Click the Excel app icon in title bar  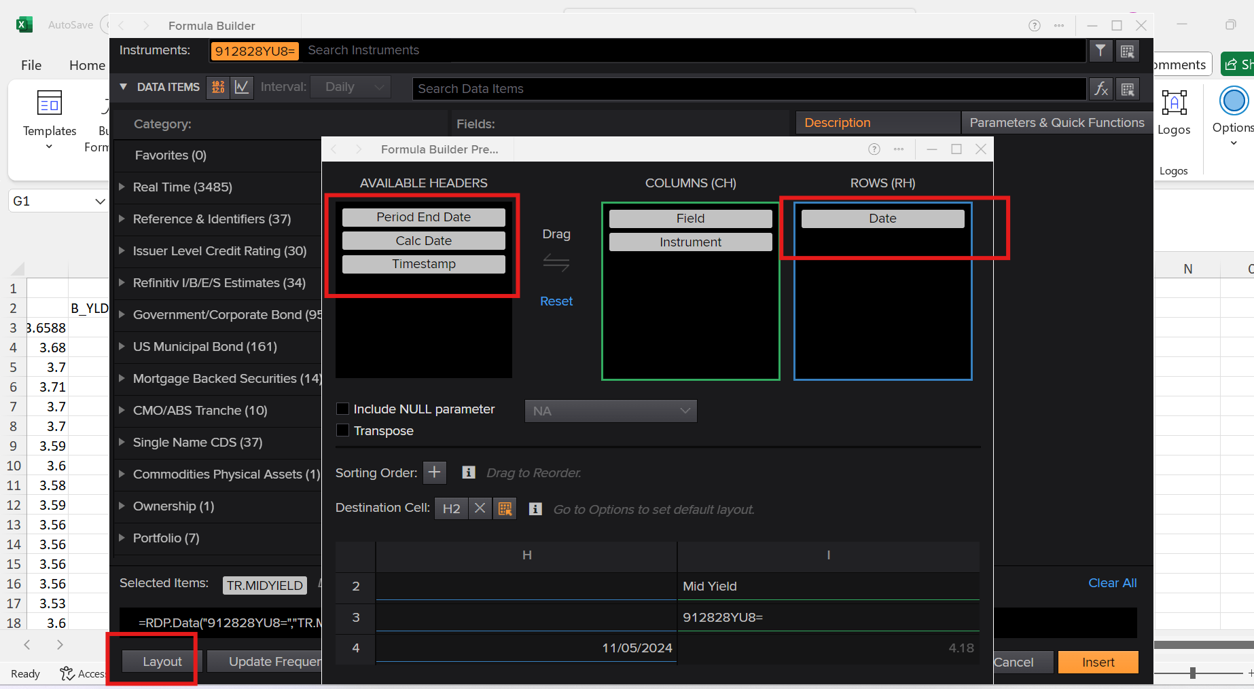(24, 24)
